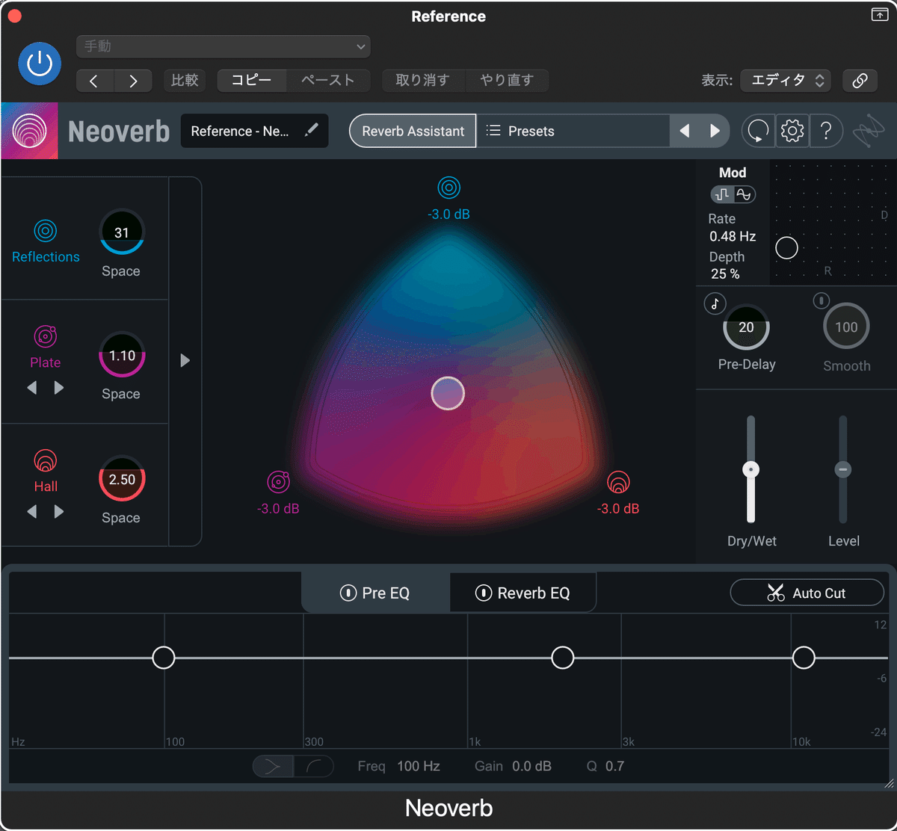Click the blend pad center puck
Screen dimensions: 897x831
448,393
